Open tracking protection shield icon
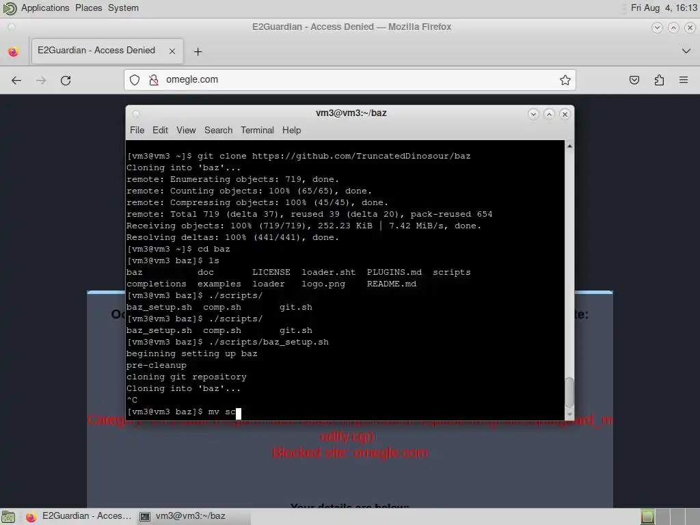 (135, 80)
